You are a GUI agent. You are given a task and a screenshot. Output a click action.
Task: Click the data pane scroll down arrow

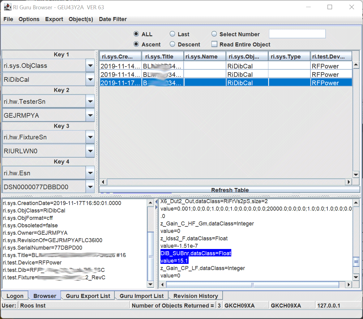click(x=356, y=277)
